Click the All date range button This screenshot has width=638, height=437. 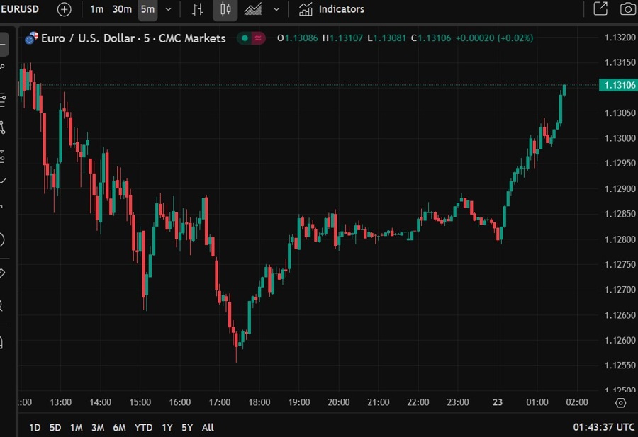click(x=208, y=428)
